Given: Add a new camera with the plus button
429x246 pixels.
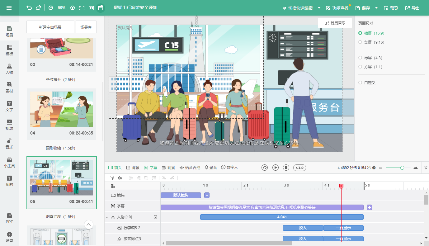Looking at the screenshot, I should click(207, 195).
